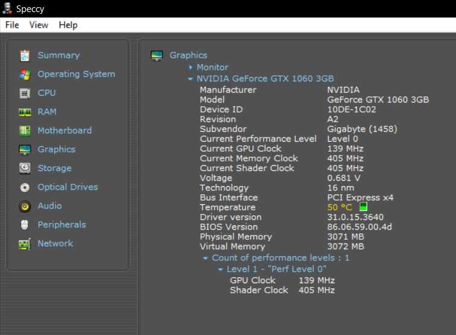Viewport: 456px width, 335px height.
Task: Open the Peripherals section
Action: pyautogui.click(x=62, y=225)
